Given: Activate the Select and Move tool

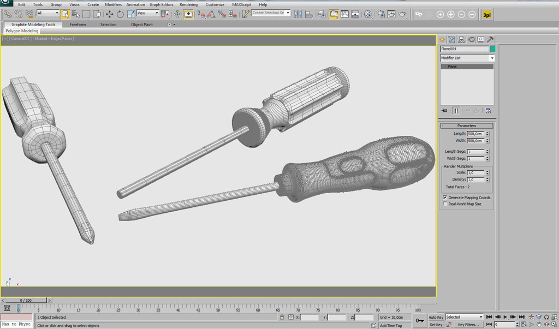Looking at the screenshot, I should coord(109,14).
